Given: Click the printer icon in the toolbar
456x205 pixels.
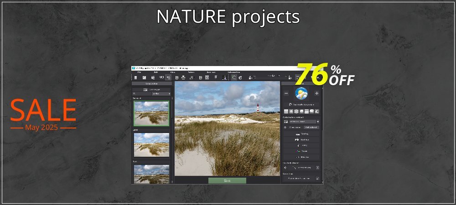Looking at the screenshot, I should [x=183, y=77].
